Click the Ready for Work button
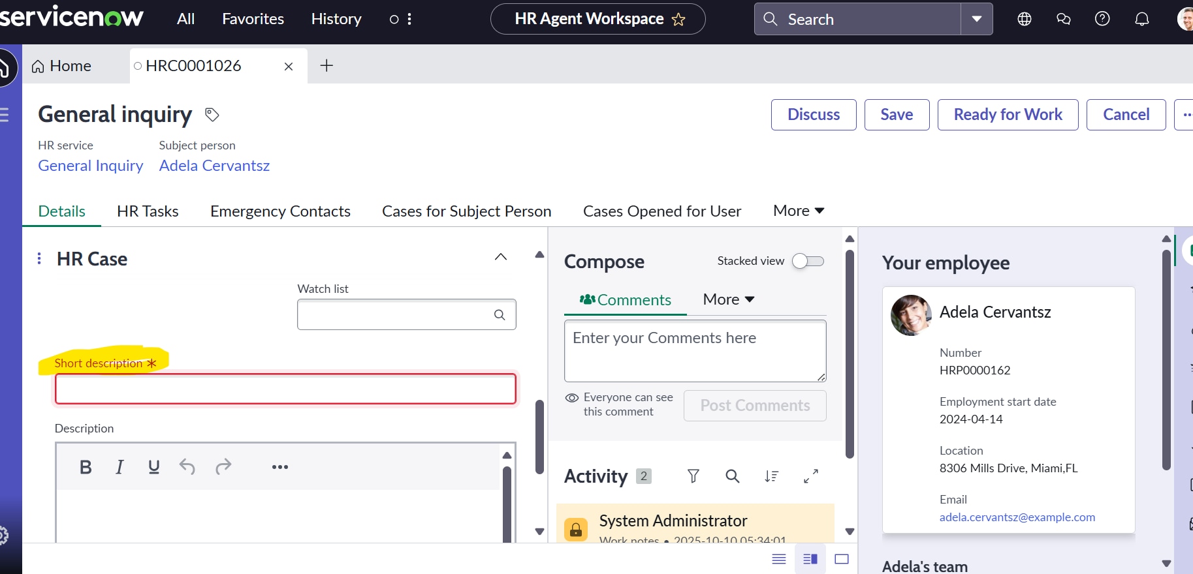The width and height of the screenshot is (1193, 574). [1008, 115]
